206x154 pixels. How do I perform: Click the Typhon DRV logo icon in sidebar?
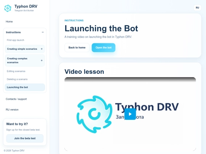[x=8, y=8]
